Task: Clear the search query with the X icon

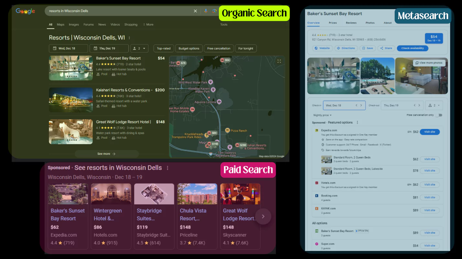Action: click(x=195, y=11)
